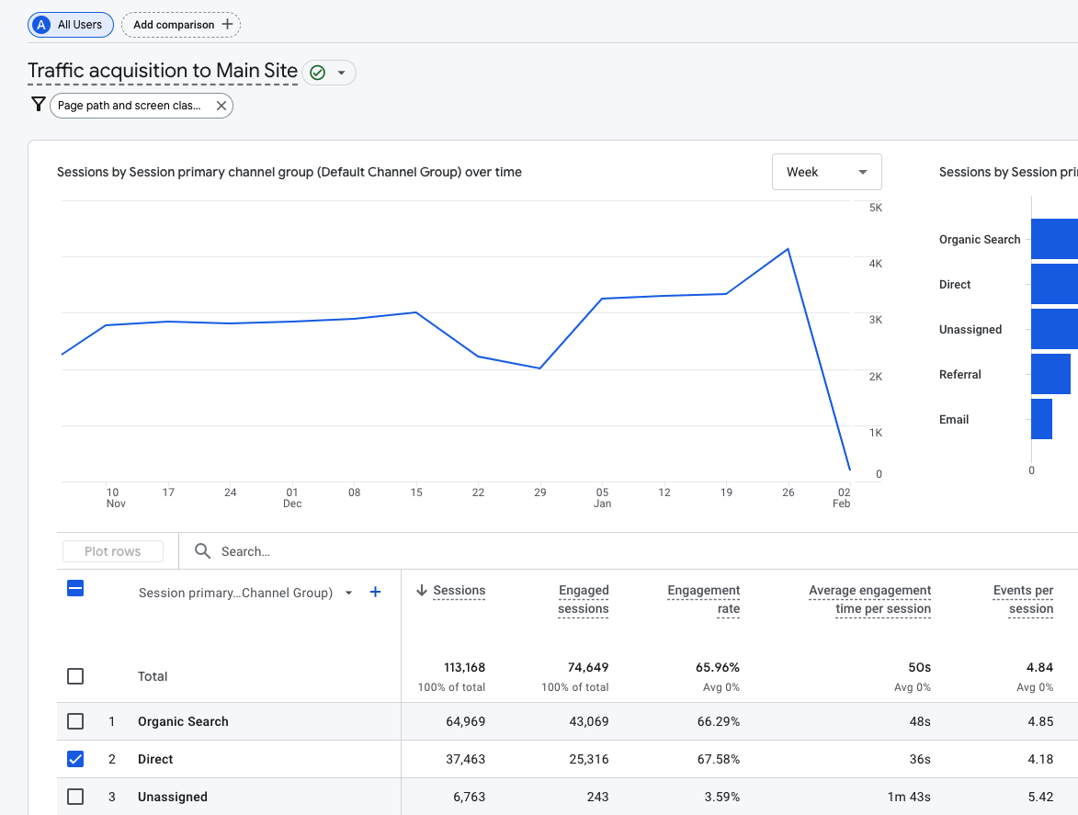The image size is (1078, 815).
Task: Click the filter funnel icon below the title
Action: [x=38, y=105]
